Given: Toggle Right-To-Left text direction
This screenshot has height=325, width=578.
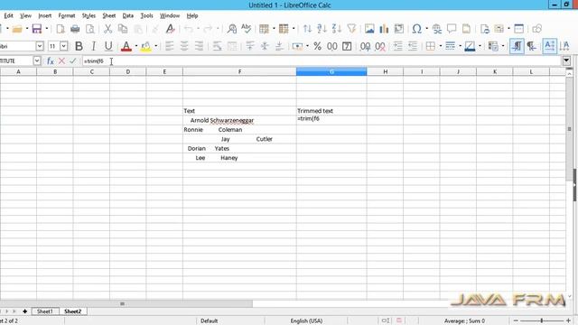Looking at the screenshot, I should [x=532, y=46].
